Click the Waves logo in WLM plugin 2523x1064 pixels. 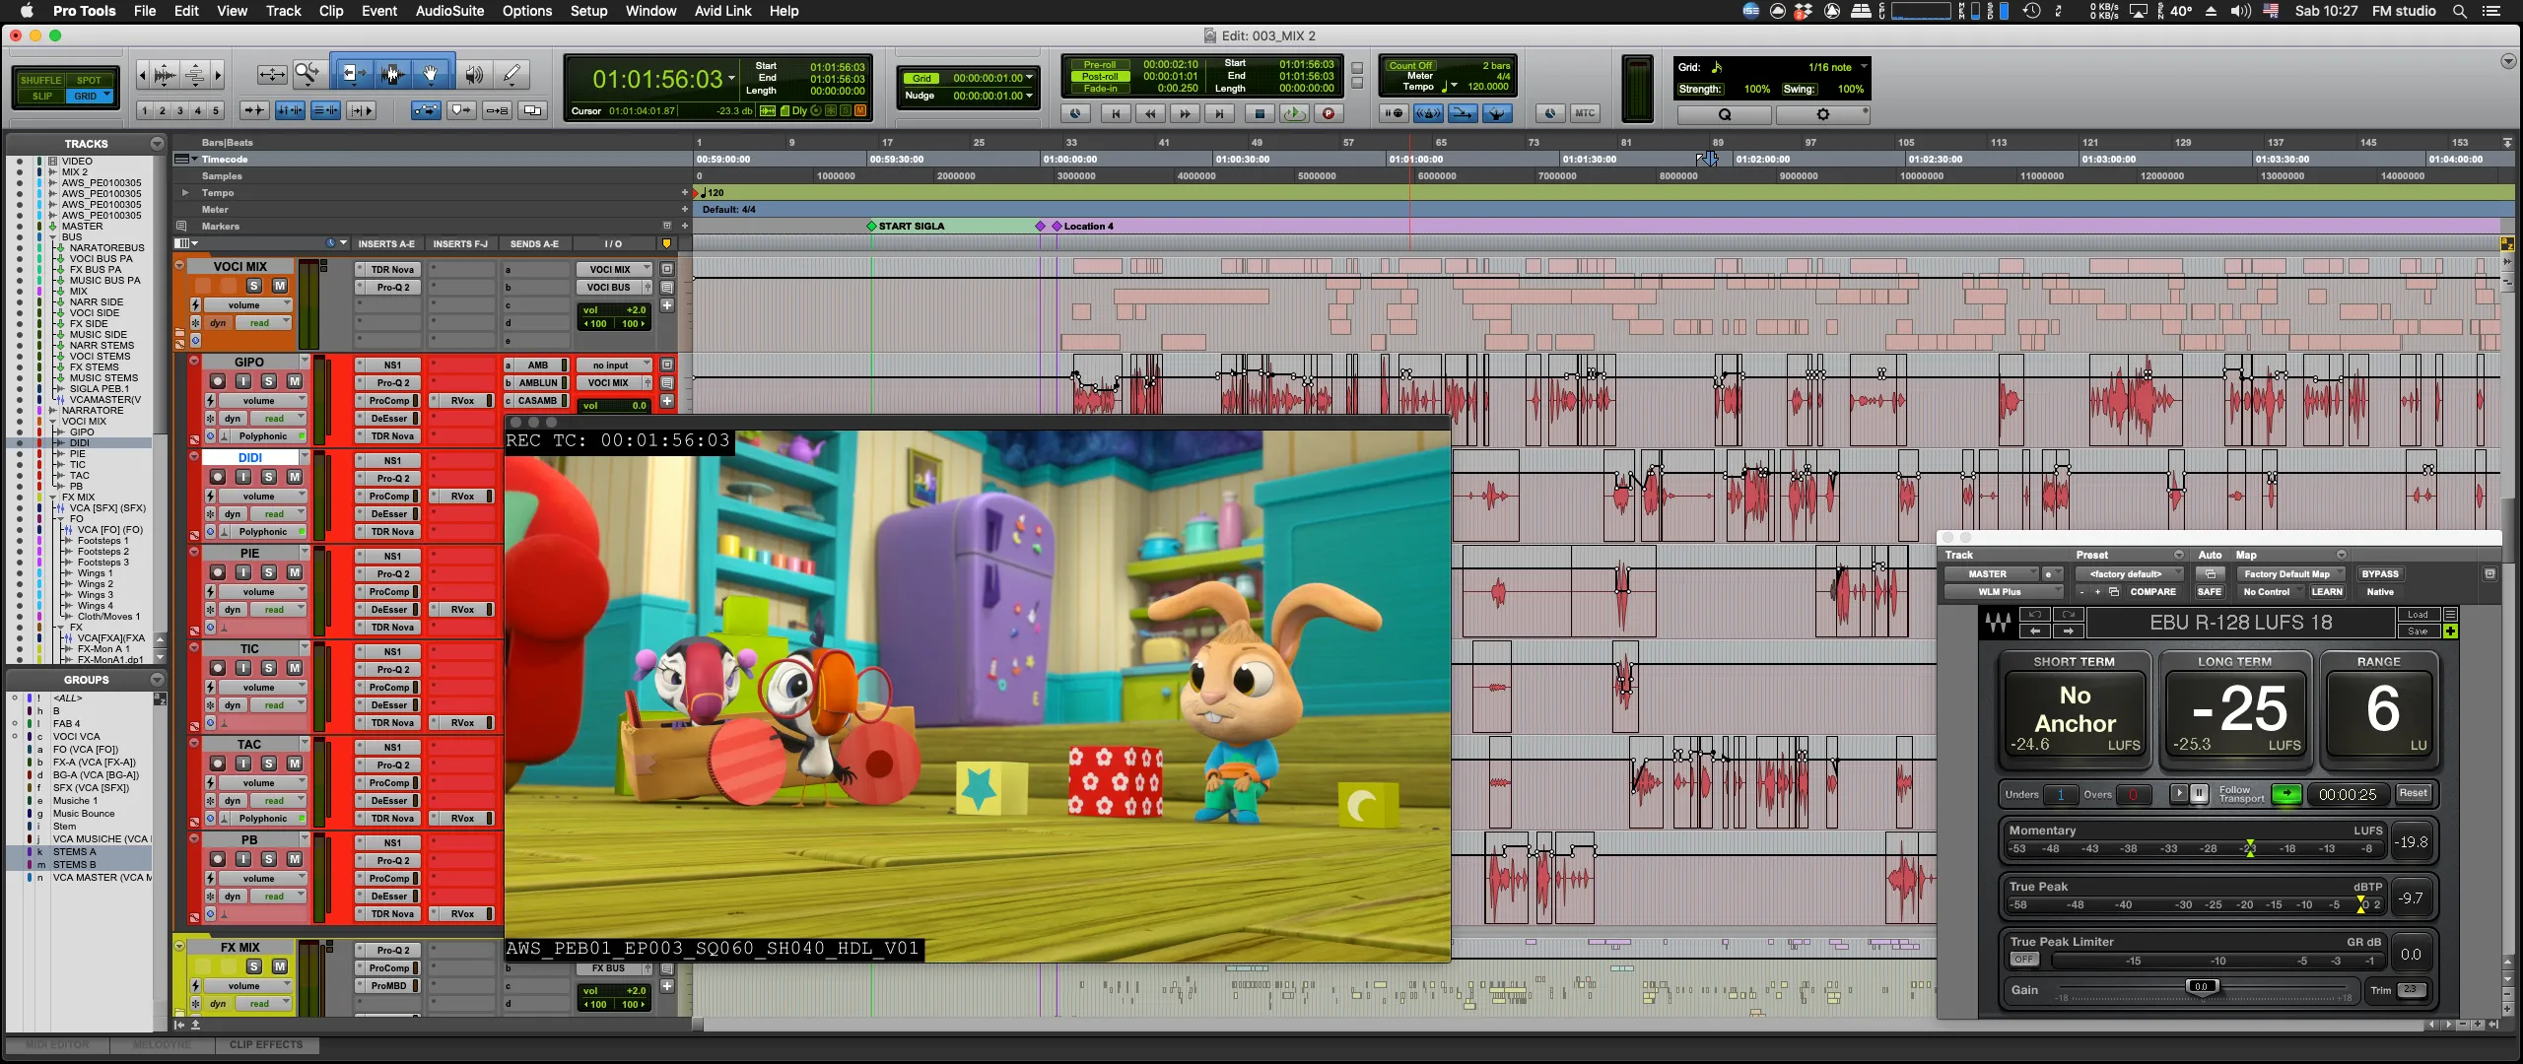[x=1998, y=623]
